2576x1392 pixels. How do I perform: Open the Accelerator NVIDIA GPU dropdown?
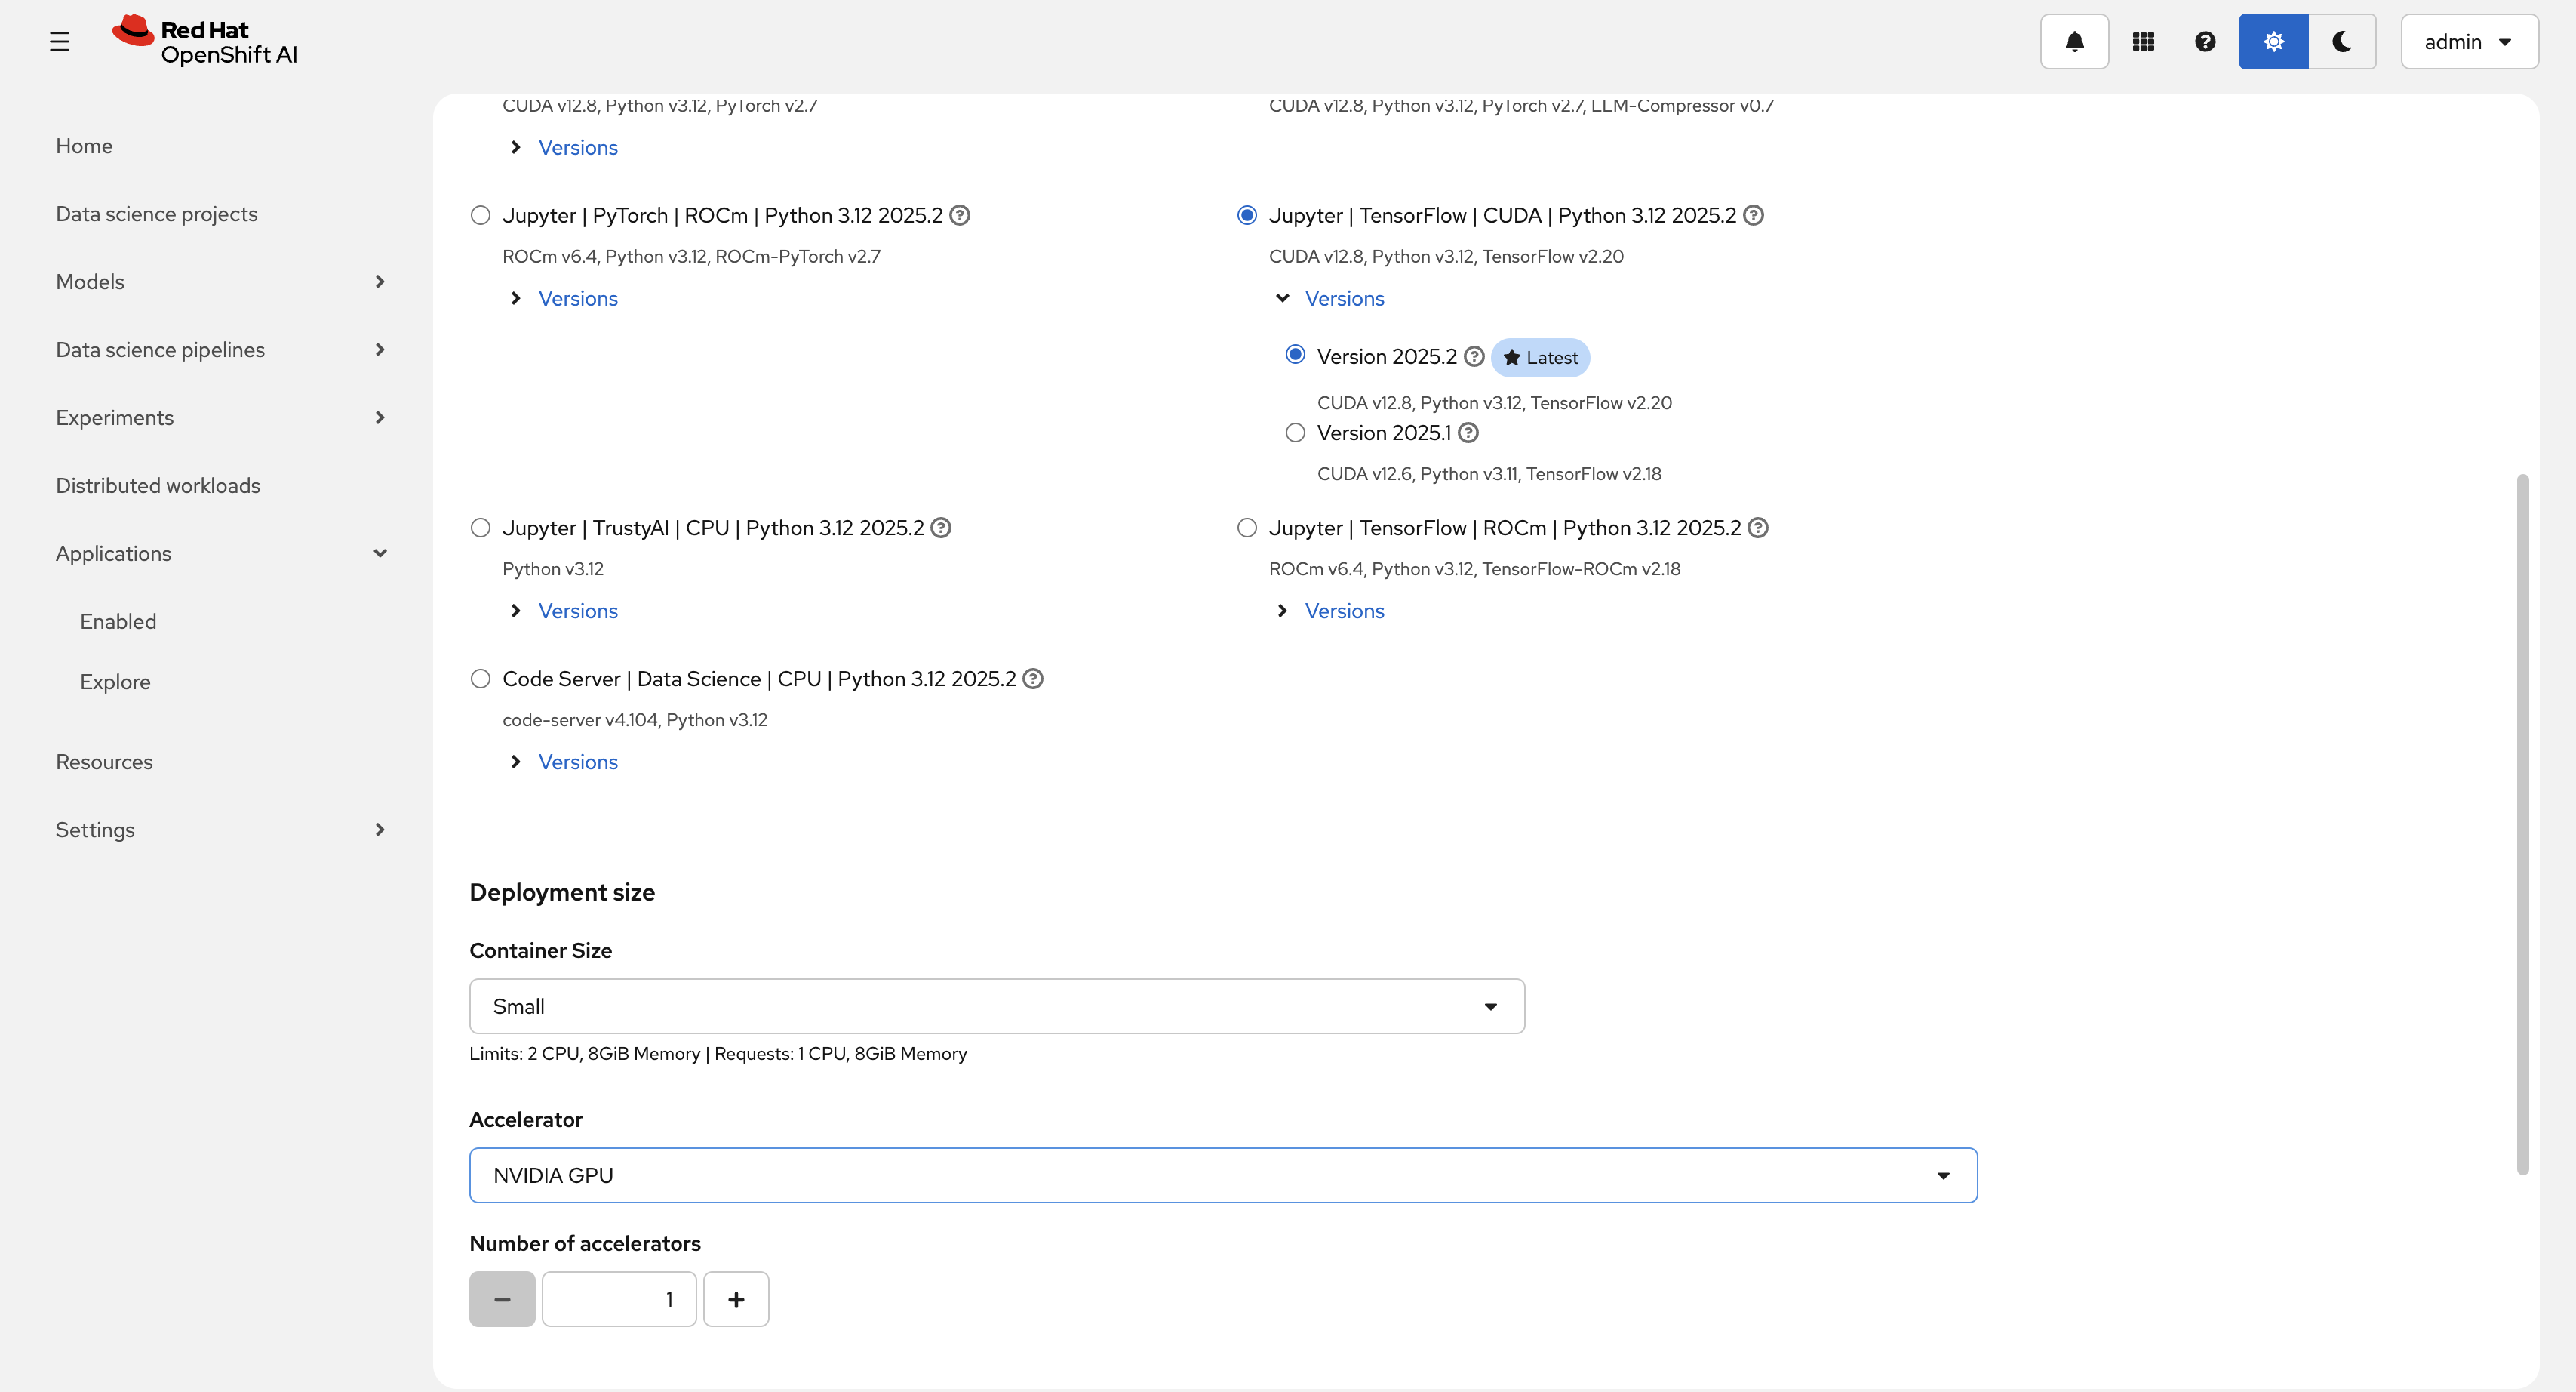[x=1223, y=1176]
